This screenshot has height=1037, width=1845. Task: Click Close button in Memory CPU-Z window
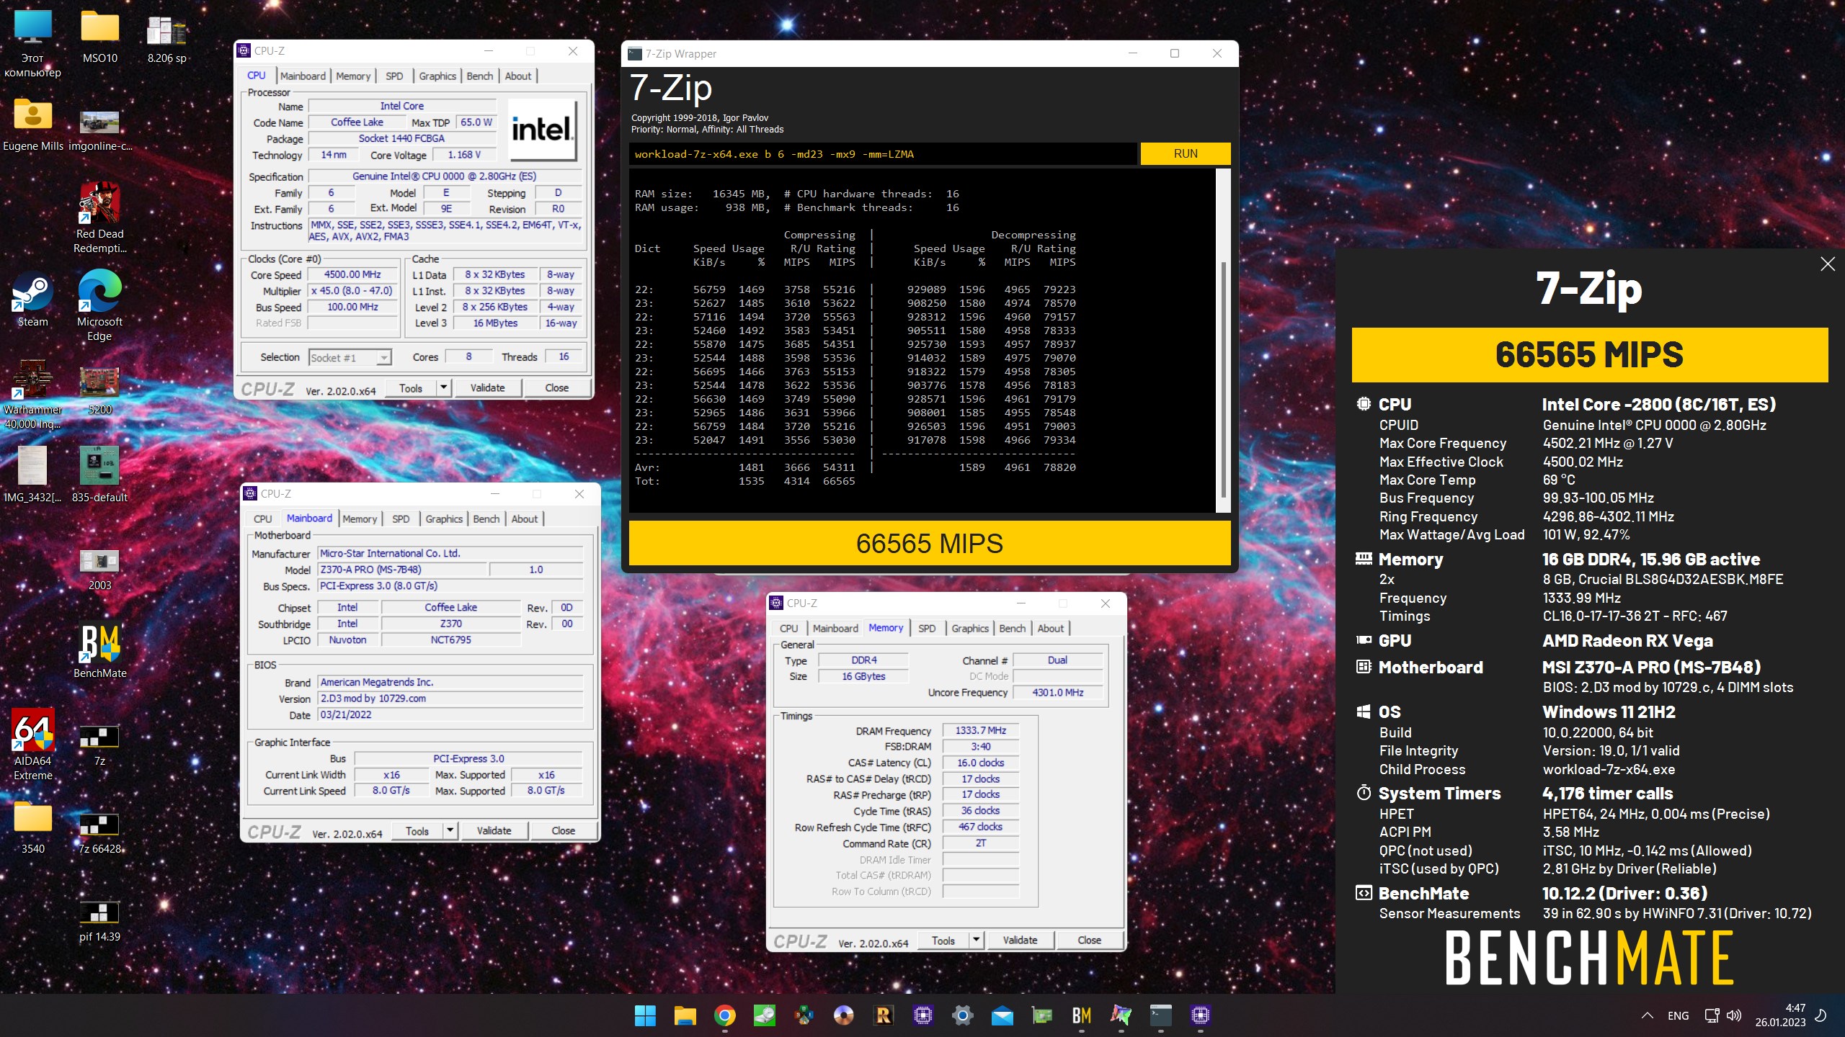(1089, 941)
